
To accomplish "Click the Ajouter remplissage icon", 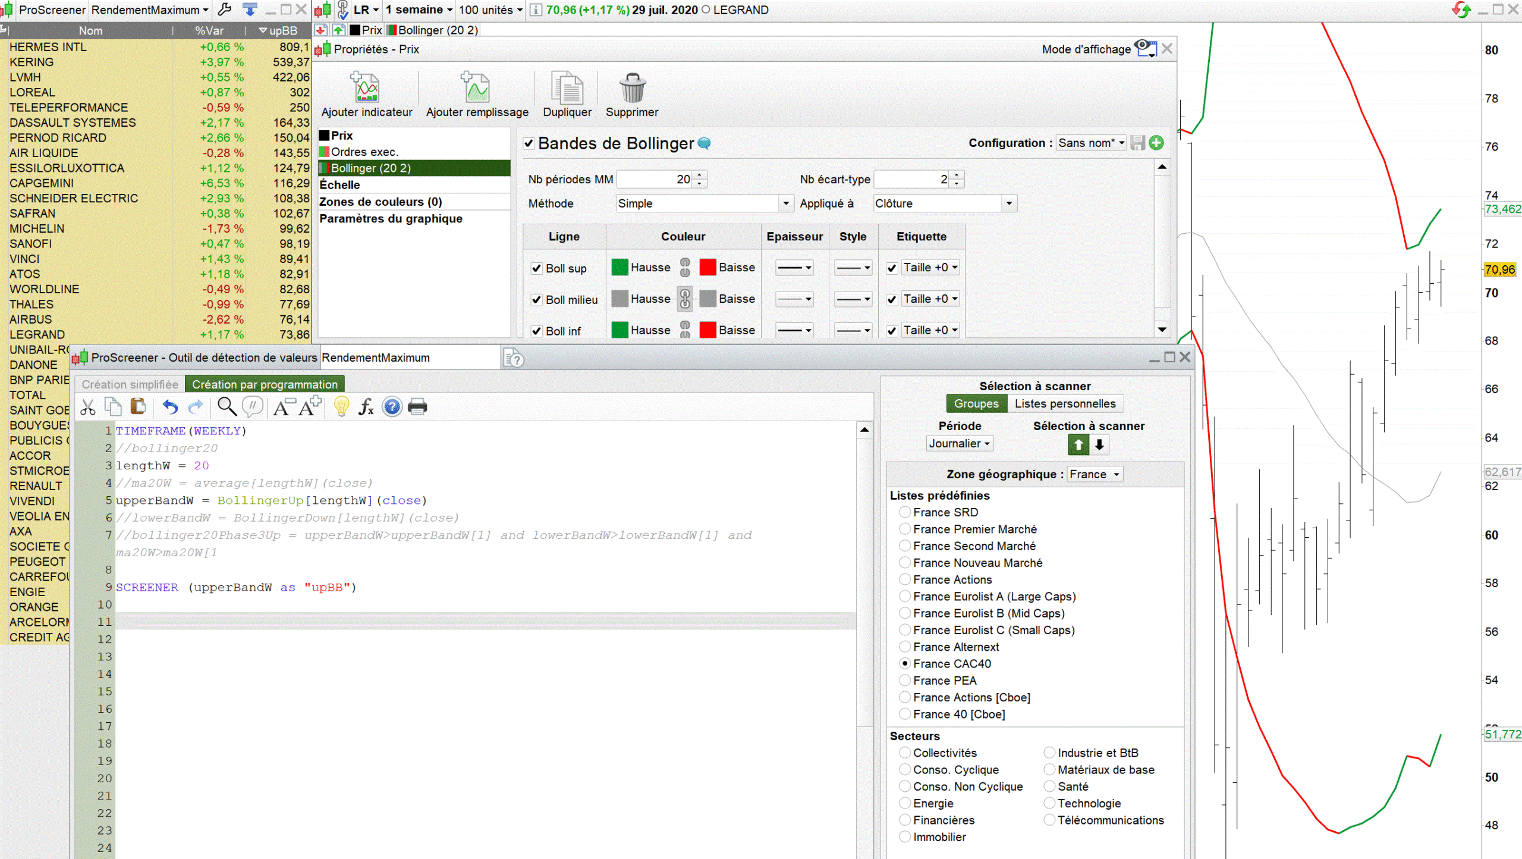I will coord(476,88).
